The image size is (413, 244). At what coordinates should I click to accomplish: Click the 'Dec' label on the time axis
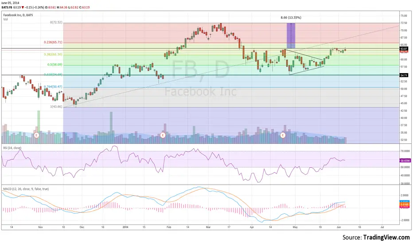tap(82, 227)
